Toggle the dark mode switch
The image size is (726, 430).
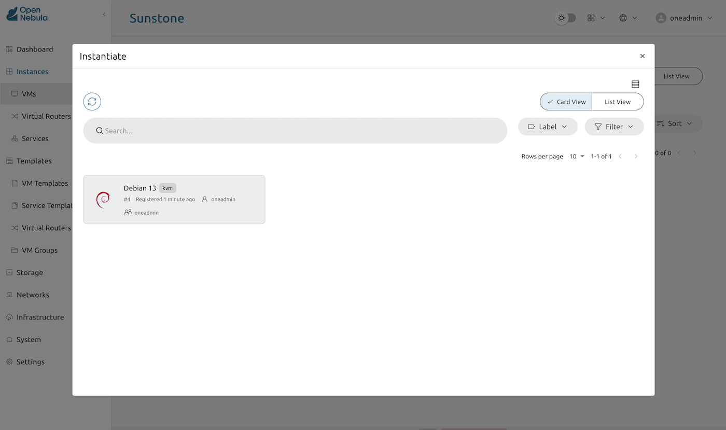[565, 18]
